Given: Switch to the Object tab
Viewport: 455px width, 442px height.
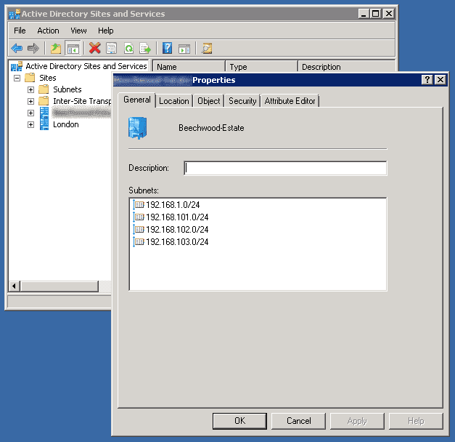Looking at the screenshot, I should [x=209, y=101].
